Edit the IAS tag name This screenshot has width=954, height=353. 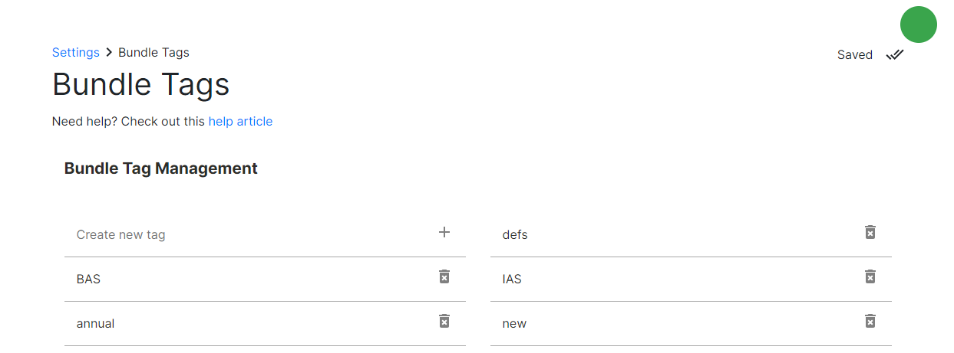pyautogui.click(x=512, y=279)
